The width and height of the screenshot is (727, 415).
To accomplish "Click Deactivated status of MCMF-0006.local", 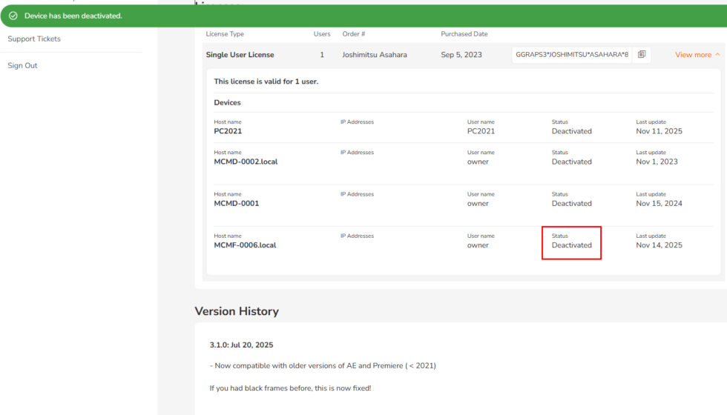I will pos(571,245).
